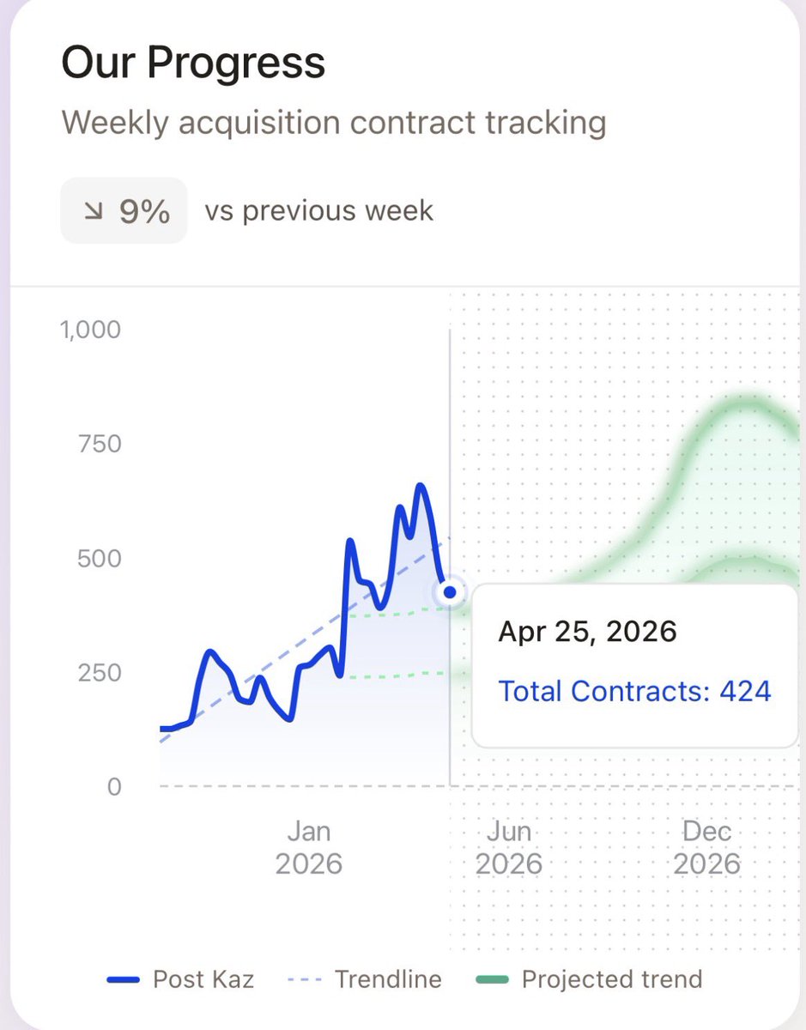Image resolution: width=806 pixels, height=1030 pixels.
Task: Click the 1,000 y-axis label
Action: click(90, 330)
